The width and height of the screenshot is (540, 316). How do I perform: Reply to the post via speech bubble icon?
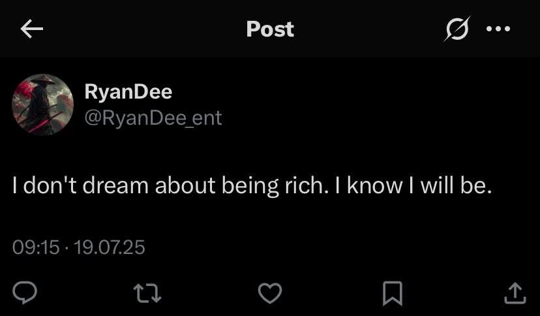tap(25, 292)
